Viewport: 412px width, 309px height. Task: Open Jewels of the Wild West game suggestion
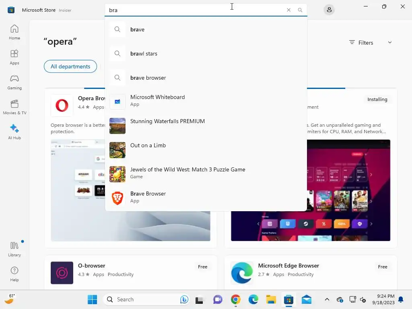[206, 174]
